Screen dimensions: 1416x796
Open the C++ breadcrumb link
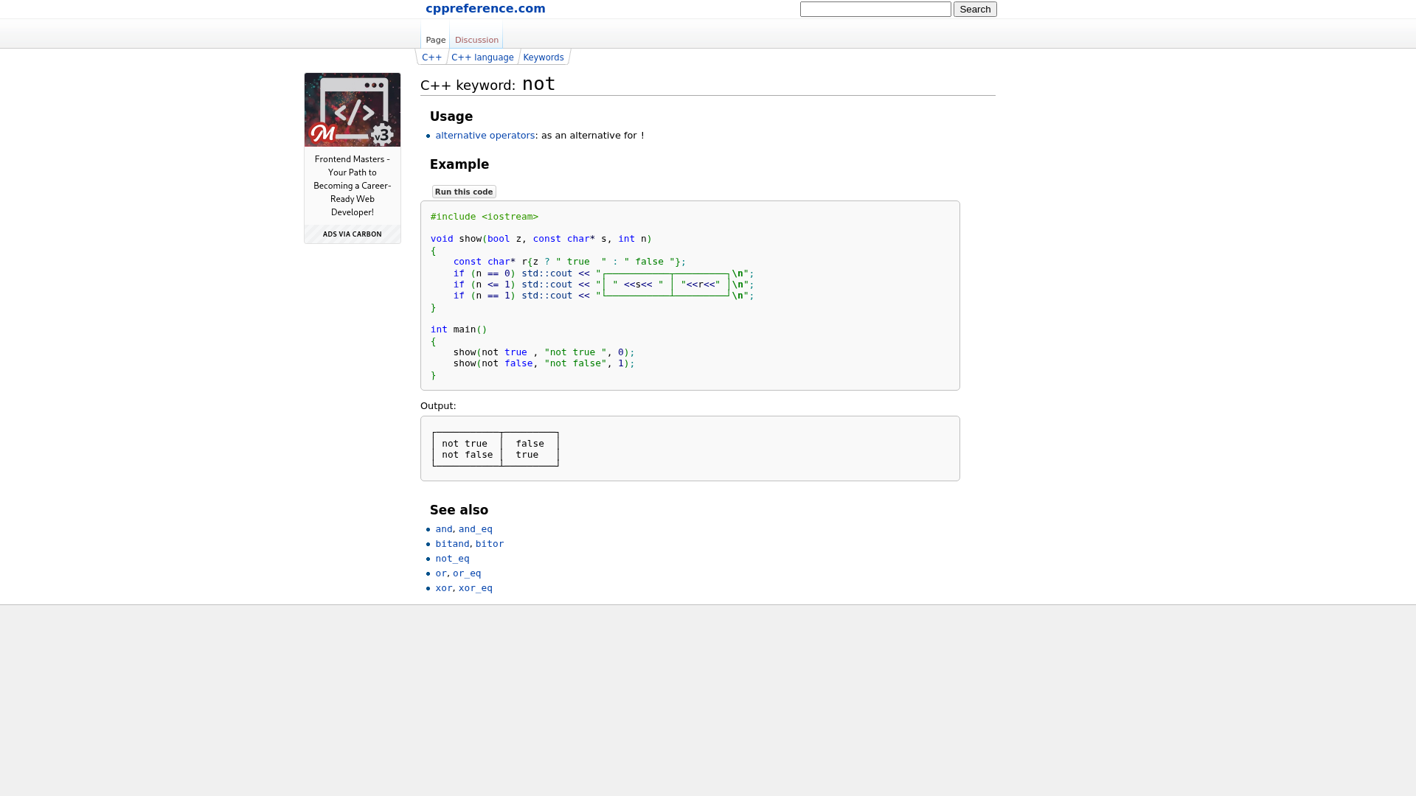pos(431,57)
